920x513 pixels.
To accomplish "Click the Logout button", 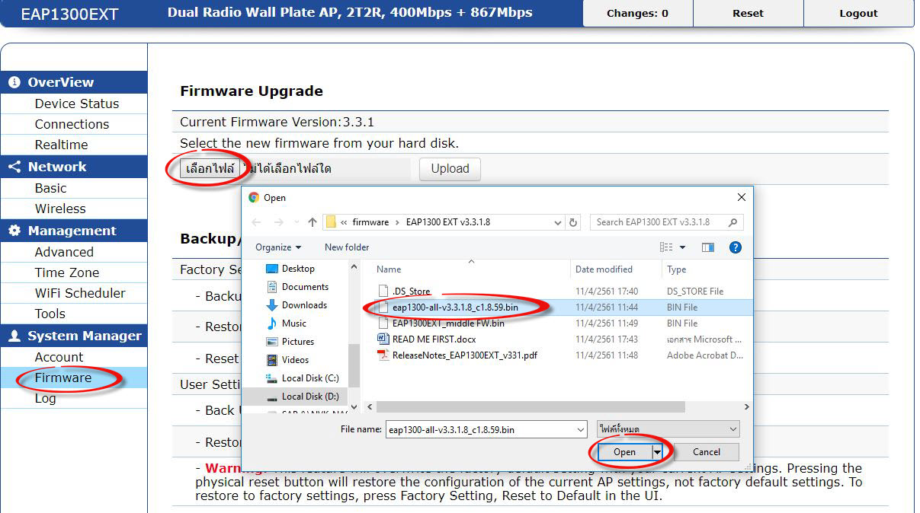I will (858, 13).
